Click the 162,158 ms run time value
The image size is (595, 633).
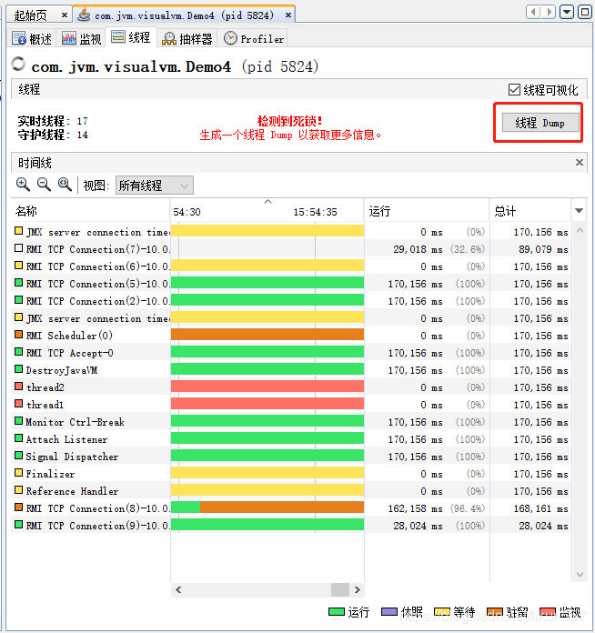415,508
